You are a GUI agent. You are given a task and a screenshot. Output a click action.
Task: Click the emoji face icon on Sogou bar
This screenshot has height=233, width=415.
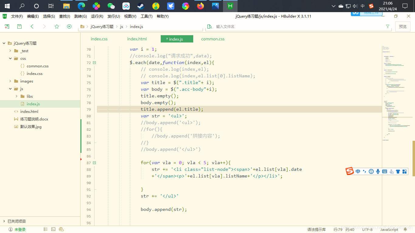(371, 171)
